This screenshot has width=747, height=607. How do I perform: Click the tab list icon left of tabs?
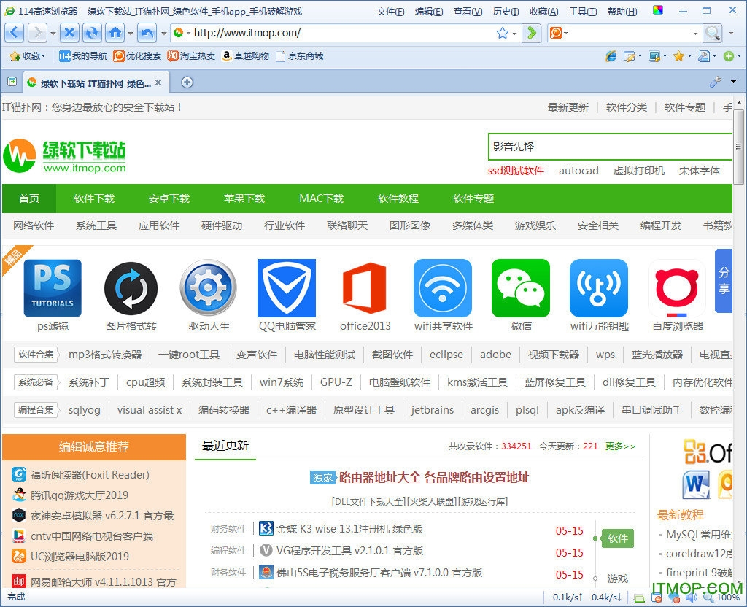point(12,82)
